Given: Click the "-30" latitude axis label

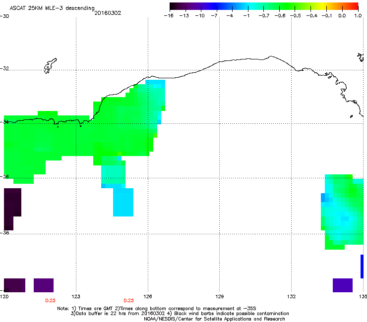Looking at the screenshot, I should click(x=4, y=16).
